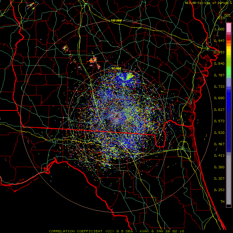Click the red segment of the color bar
233x233 pixels.
(229, 39)
